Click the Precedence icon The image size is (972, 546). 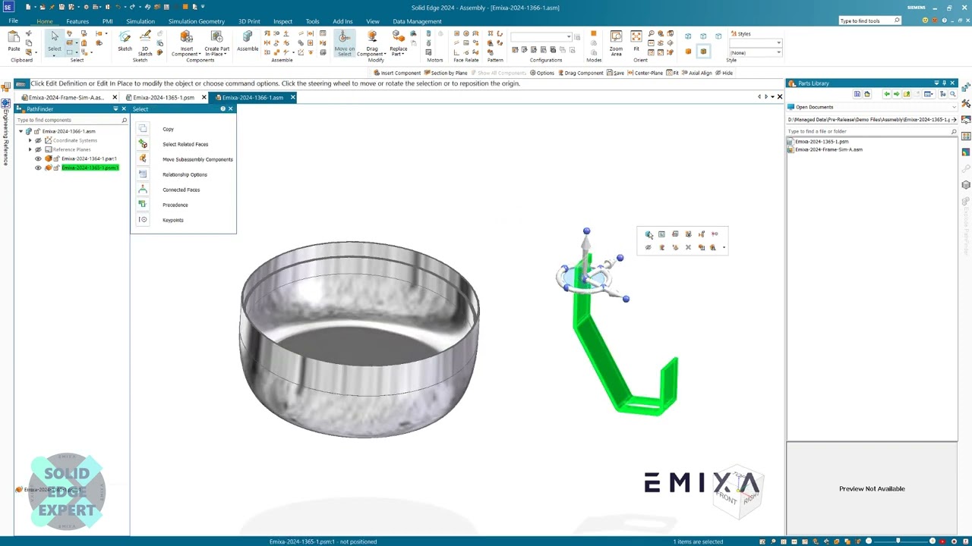click(x=143, y=205)
